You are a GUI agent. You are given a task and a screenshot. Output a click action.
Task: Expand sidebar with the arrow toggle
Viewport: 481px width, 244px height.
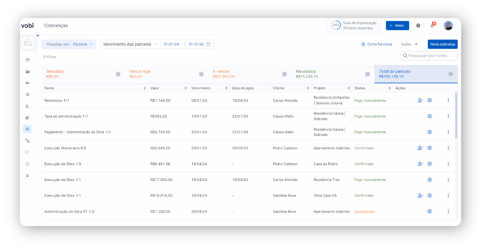pyautogui.click(x=38, y=36)
